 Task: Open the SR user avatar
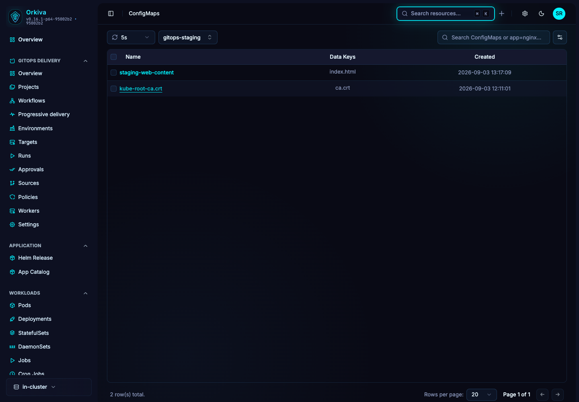559,14
